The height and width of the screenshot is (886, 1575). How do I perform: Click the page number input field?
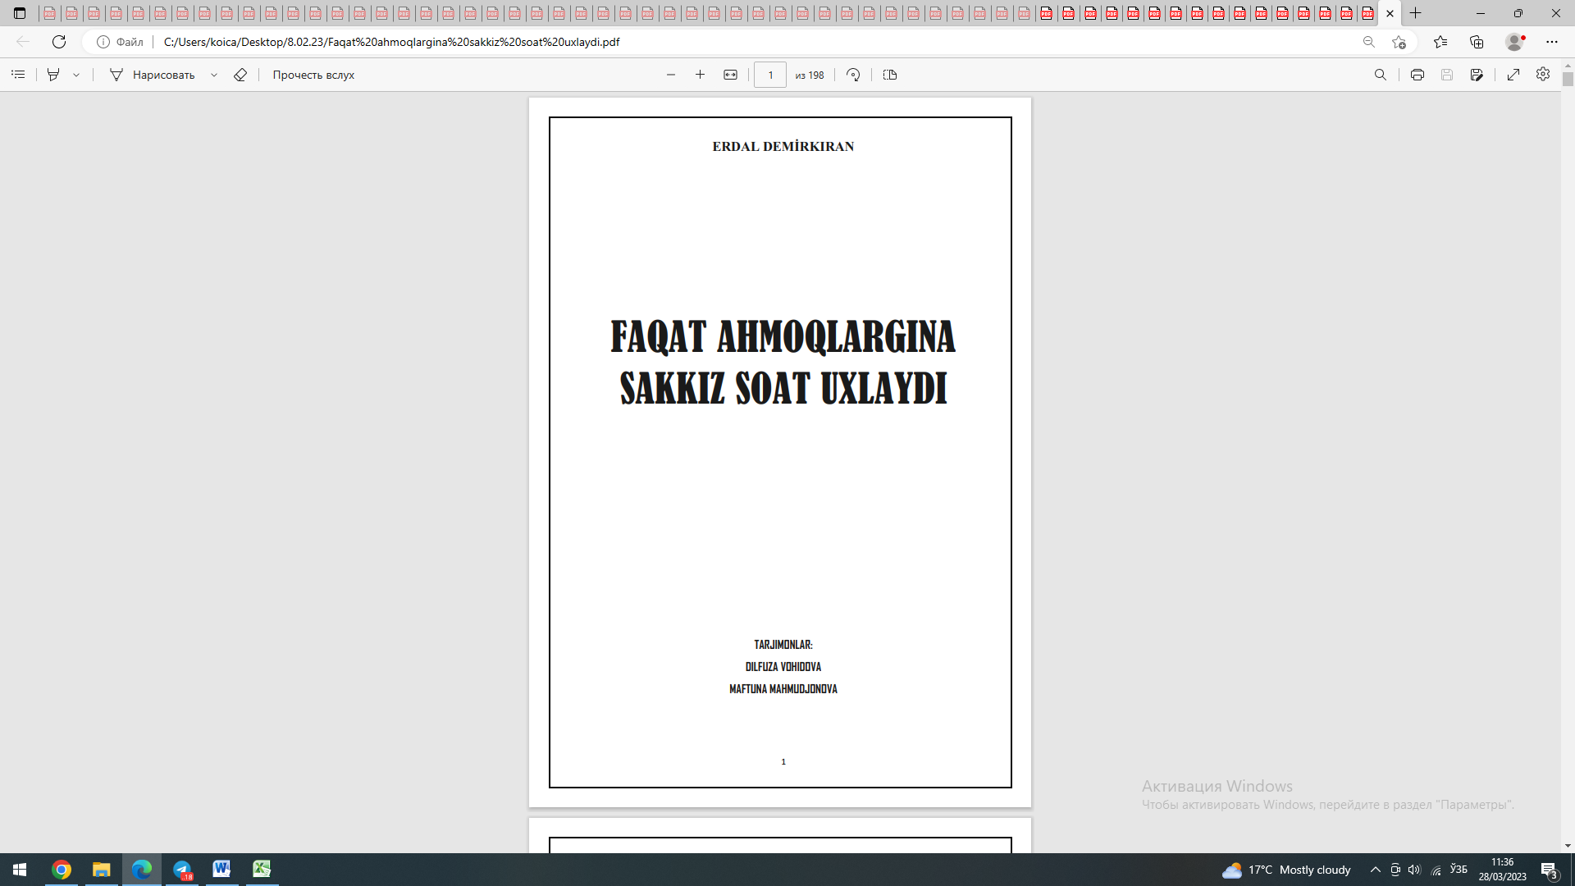[x=769, y=75]
